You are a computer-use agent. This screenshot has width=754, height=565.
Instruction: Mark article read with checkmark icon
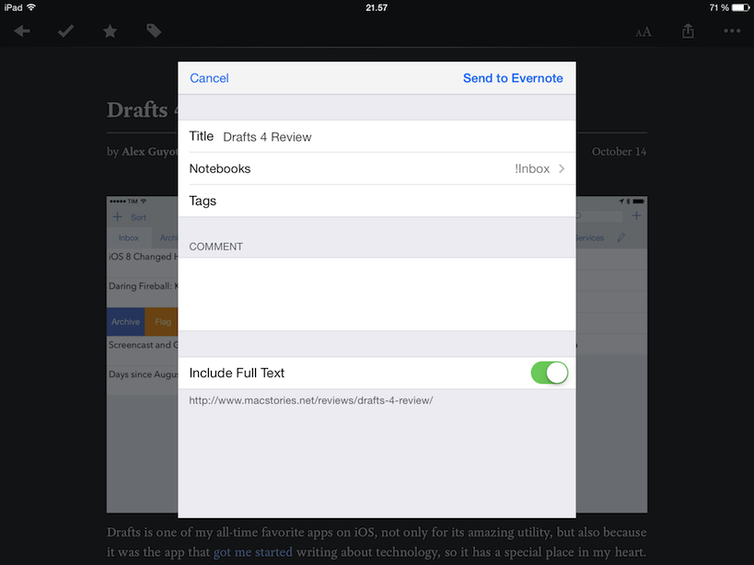tap(66, 31)
